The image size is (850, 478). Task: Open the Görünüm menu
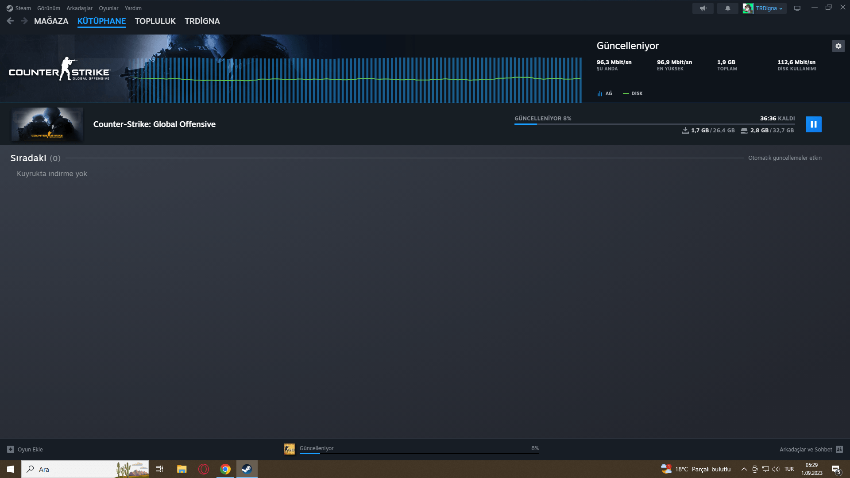click(x=49, y=8)
